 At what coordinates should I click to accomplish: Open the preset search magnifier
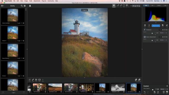[22, 6]
